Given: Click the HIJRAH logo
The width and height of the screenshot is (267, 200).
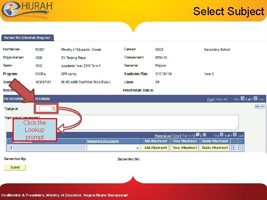Looking at the screenshot, I should 27,10.
